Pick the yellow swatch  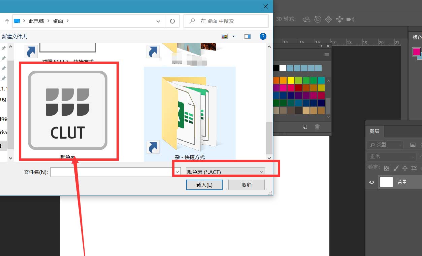coord(291,80)
